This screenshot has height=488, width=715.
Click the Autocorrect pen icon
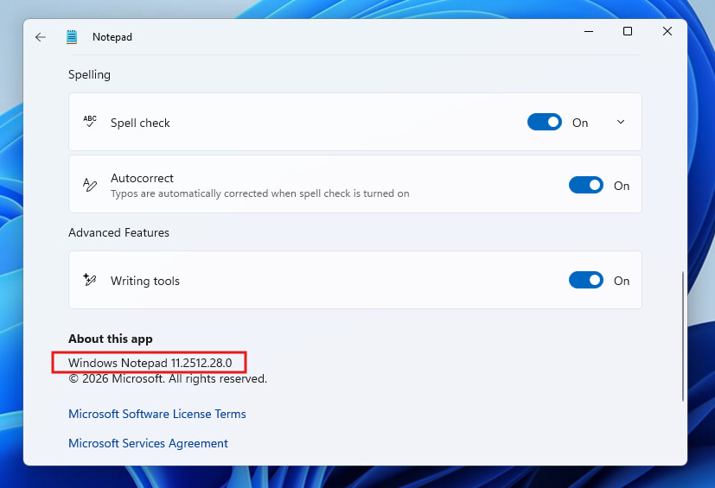pyautogui.click(x=90, y=184)
